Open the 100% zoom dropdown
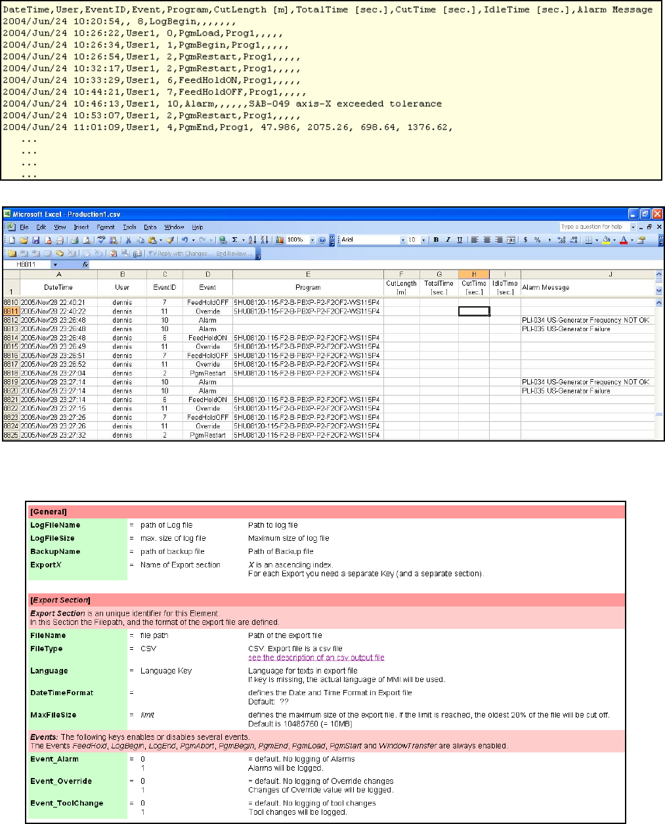The image size is (665, 824). 312,240
